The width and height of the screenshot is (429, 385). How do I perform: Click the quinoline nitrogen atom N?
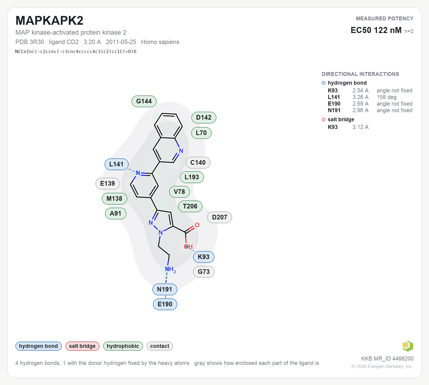pos(181,151)
